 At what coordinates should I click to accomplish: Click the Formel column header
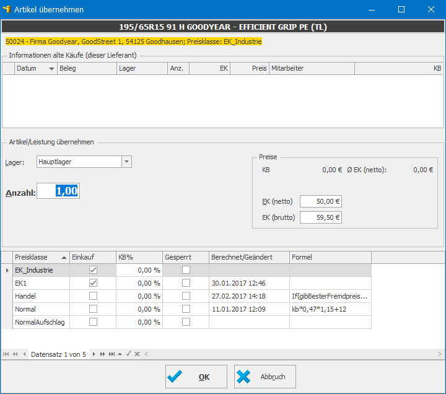[x=331, y=257]
